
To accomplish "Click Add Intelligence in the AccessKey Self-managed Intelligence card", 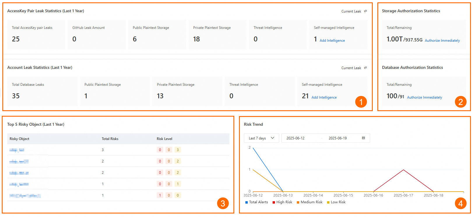I will [332, 41].
